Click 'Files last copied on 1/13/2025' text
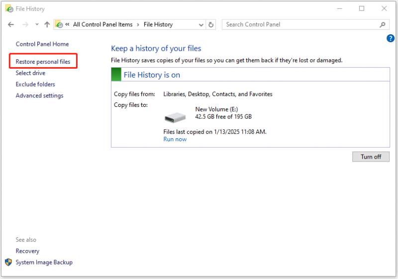398x279 pixels. click(x=215, y=132)
